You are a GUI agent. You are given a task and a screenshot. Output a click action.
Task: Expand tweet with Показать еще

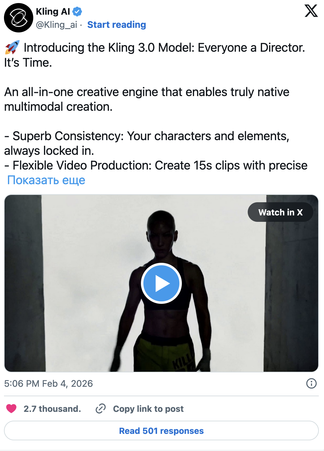[x=46, y=180]
